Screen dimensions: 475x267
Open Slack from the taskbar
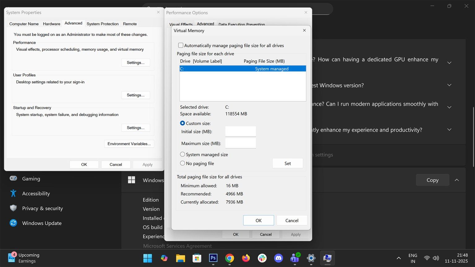pyautogui.click(x=262, y=258)
